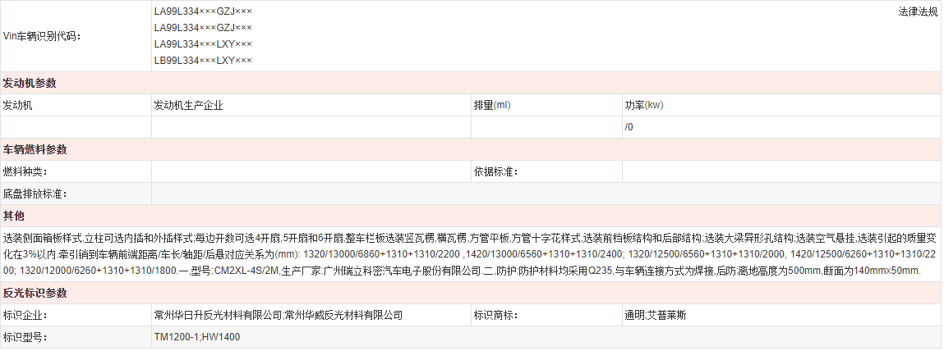Click the Vin车辆识别代码 label
The height and width of the screenshot is (351, 944).
[x=43, y=36]
